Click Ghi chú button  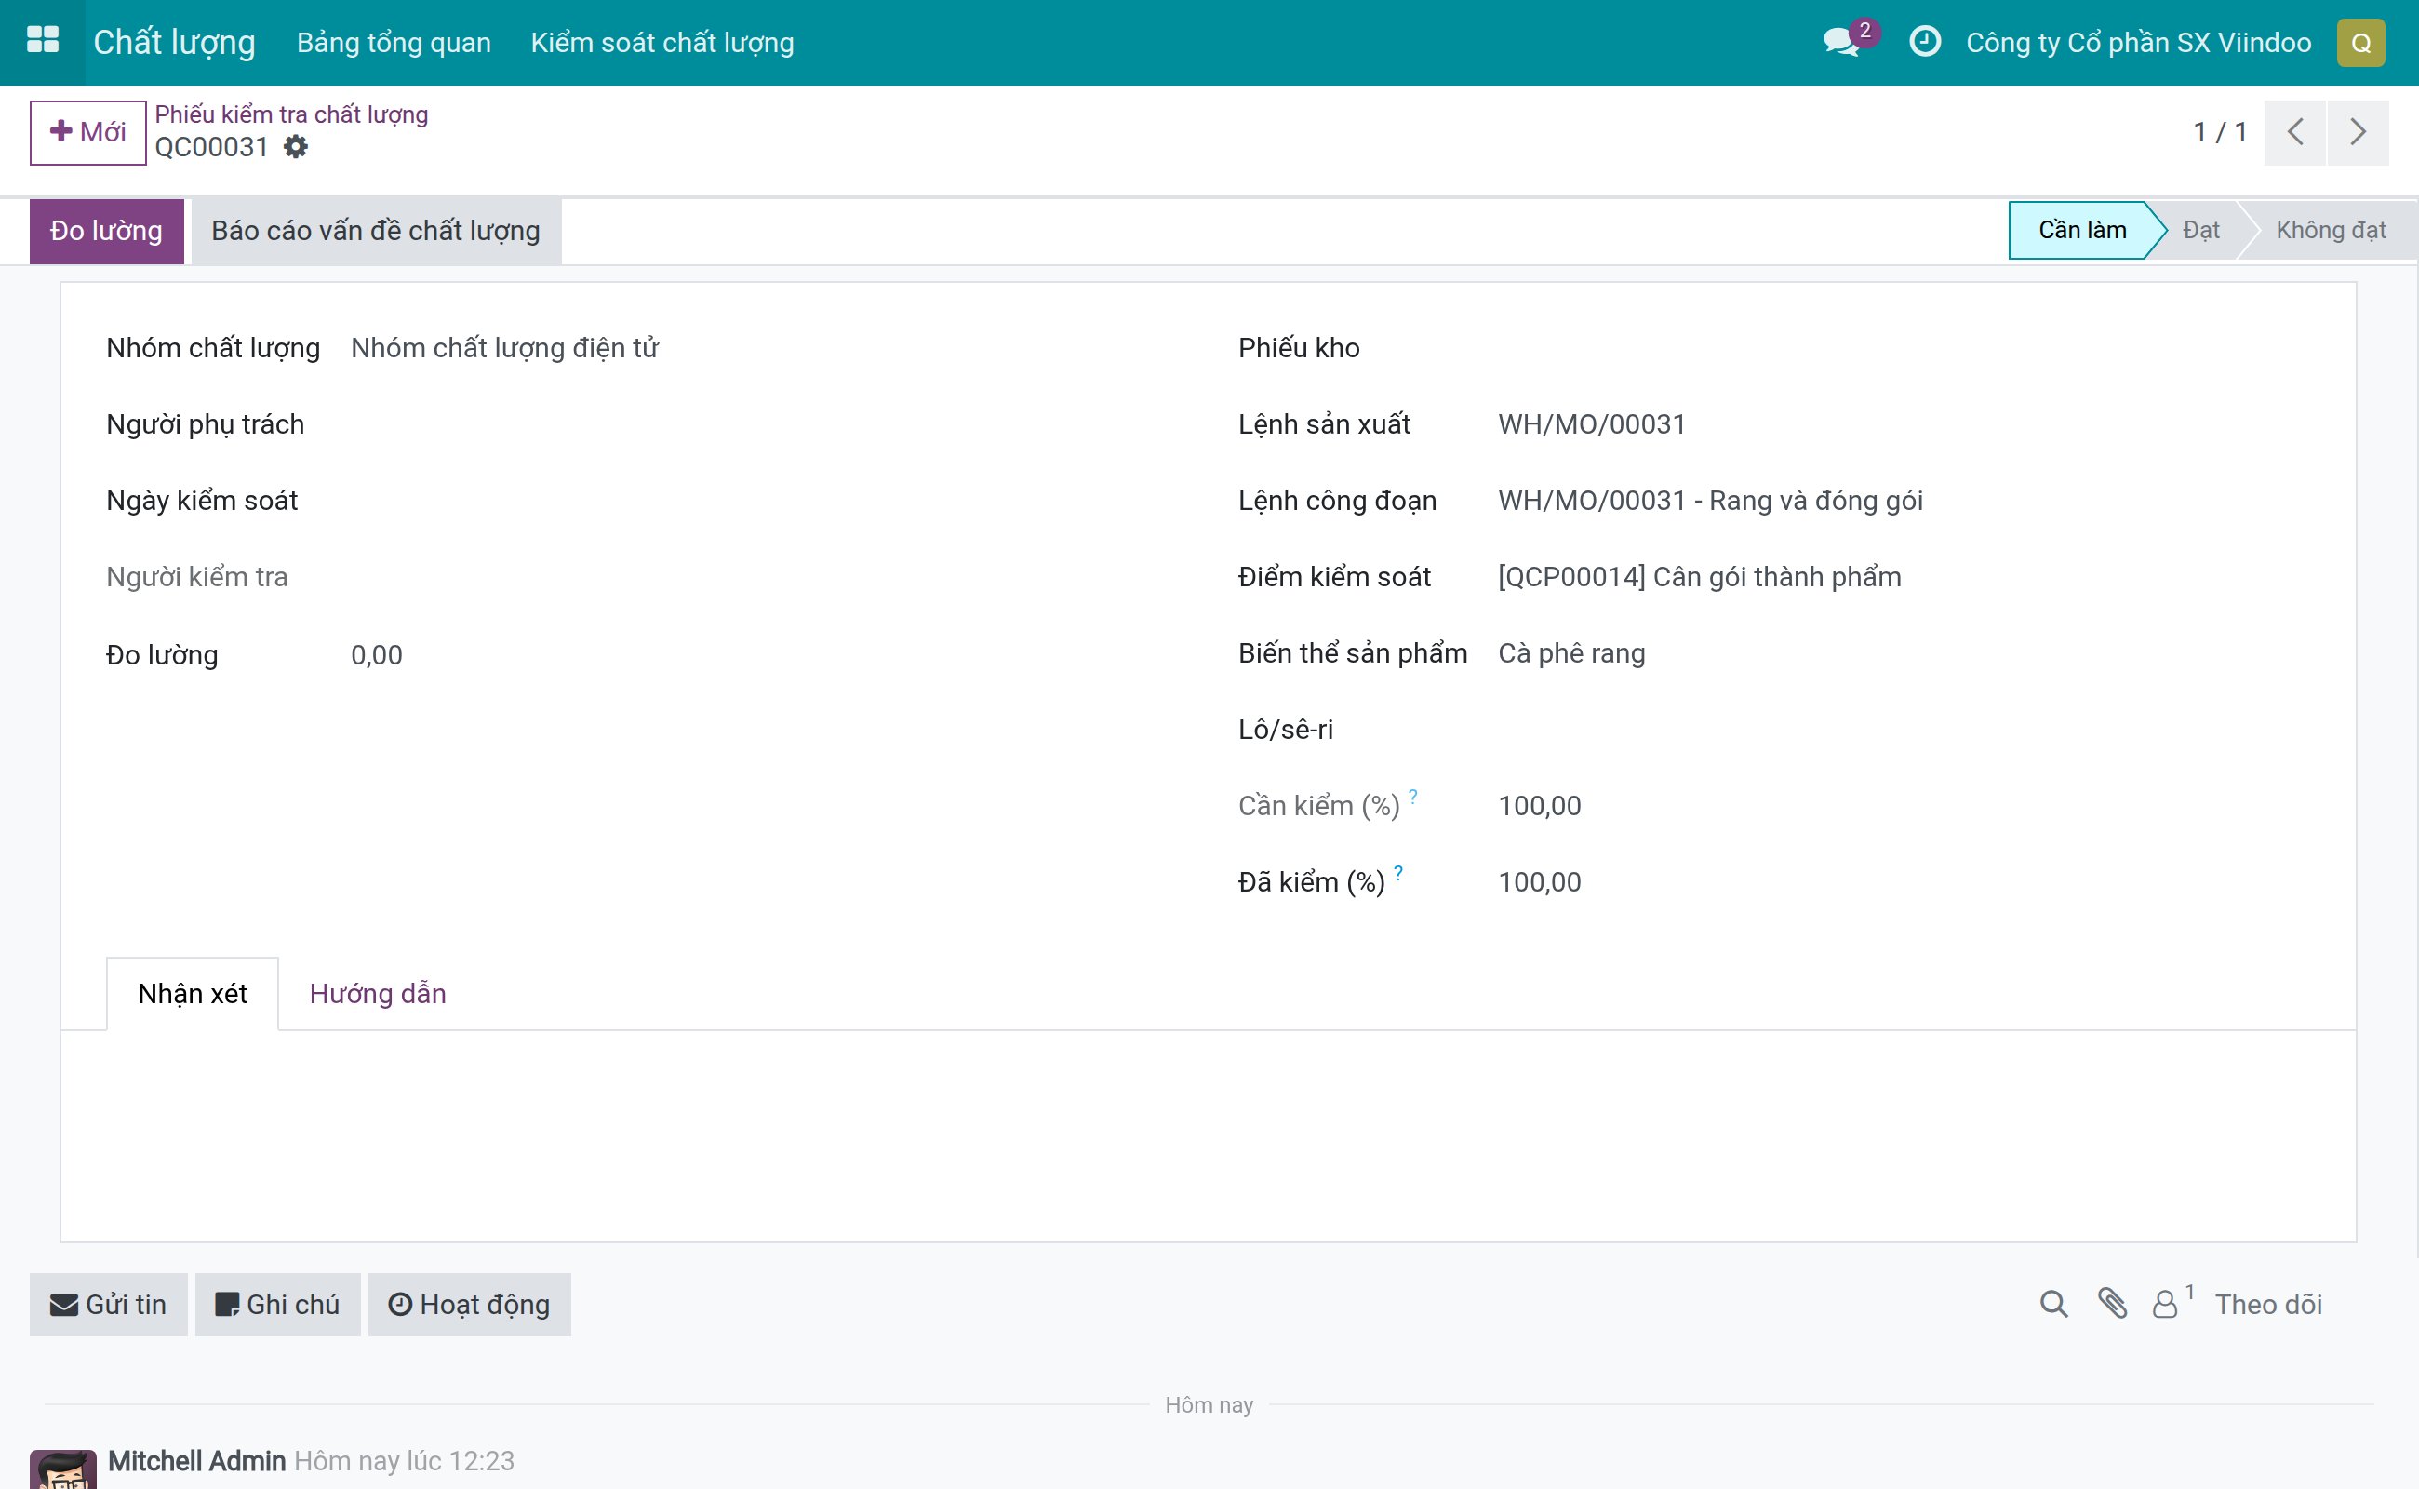click(x=276, y=1304)
